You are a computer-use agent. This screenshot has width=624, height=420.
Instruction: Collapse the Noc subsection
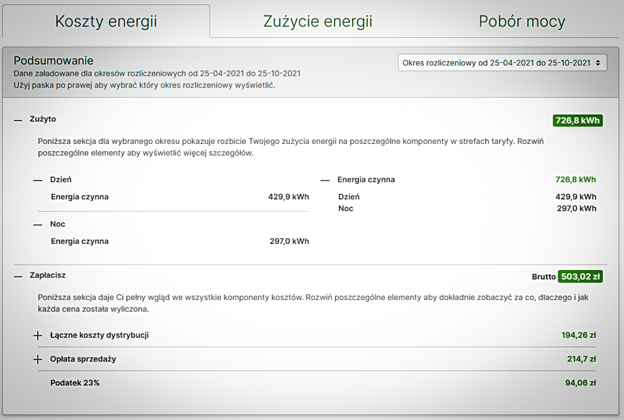click(38, 225)
